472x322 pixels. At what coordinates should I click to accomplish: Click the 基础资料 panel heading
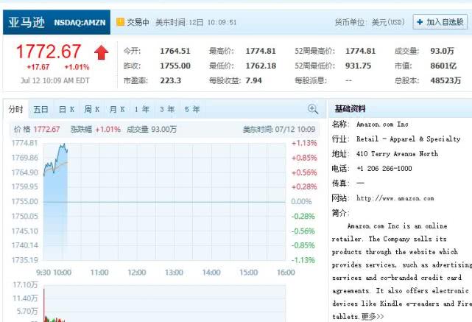[x=350, y=109]
